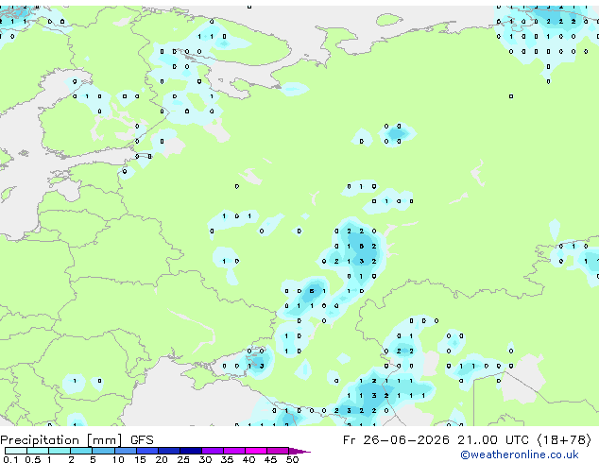Click the '0.5' legend scale label
Image resolution: width=599 pixels, height=463 pixels.
tap(32, 459)
